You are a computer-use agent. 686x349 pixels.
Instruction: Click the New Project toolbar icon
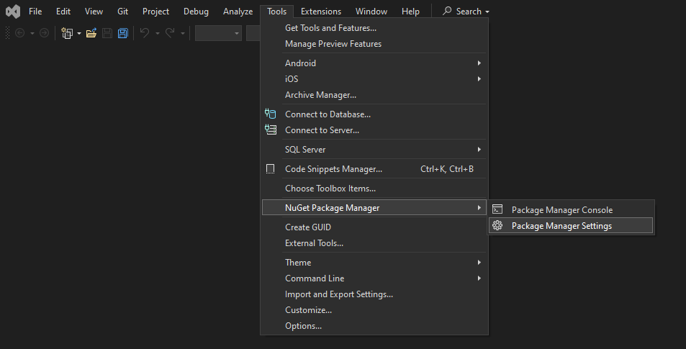pyautogui.click(x=67, y=33)
